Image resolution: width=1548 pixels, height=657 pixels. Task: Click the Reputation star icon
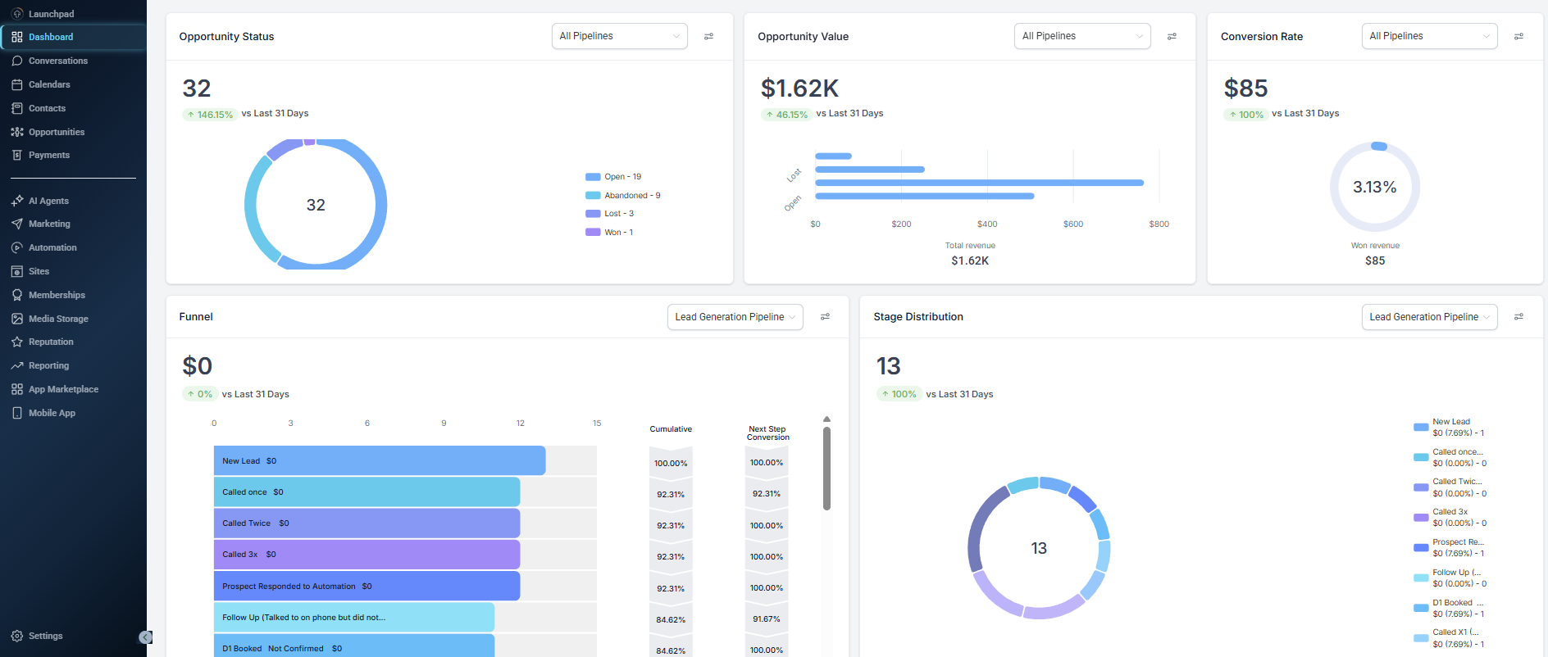pyautogui.click(x=16, y=342)
